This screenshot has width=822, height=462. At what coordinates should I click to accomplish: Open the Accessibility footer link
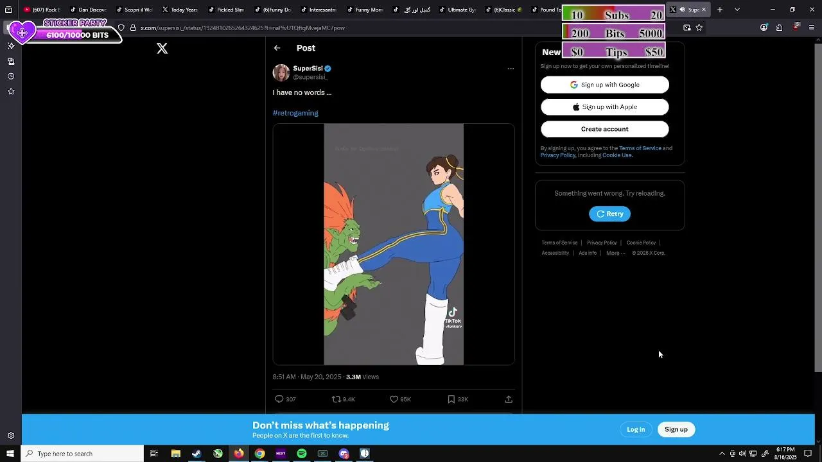coord(555,253)
